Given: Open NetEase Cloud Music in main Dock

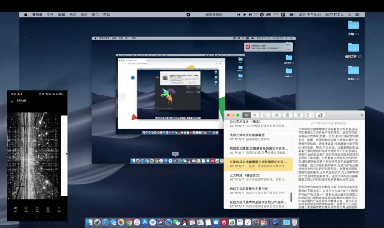Looking at the screenshot, I should pos(224,222).
